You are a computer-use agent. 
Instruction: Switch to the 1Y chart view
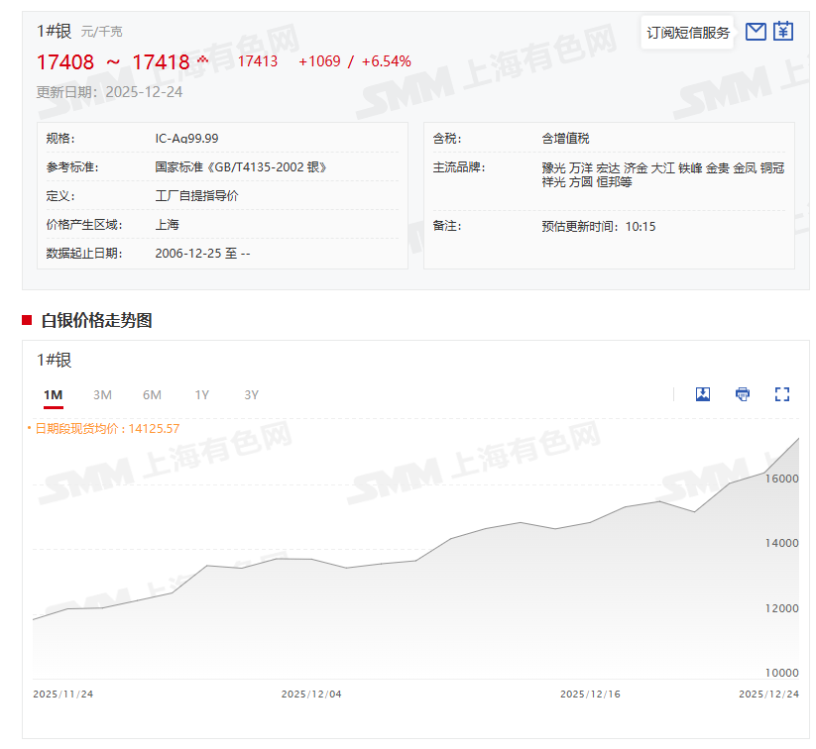click(x=201, y=395)
